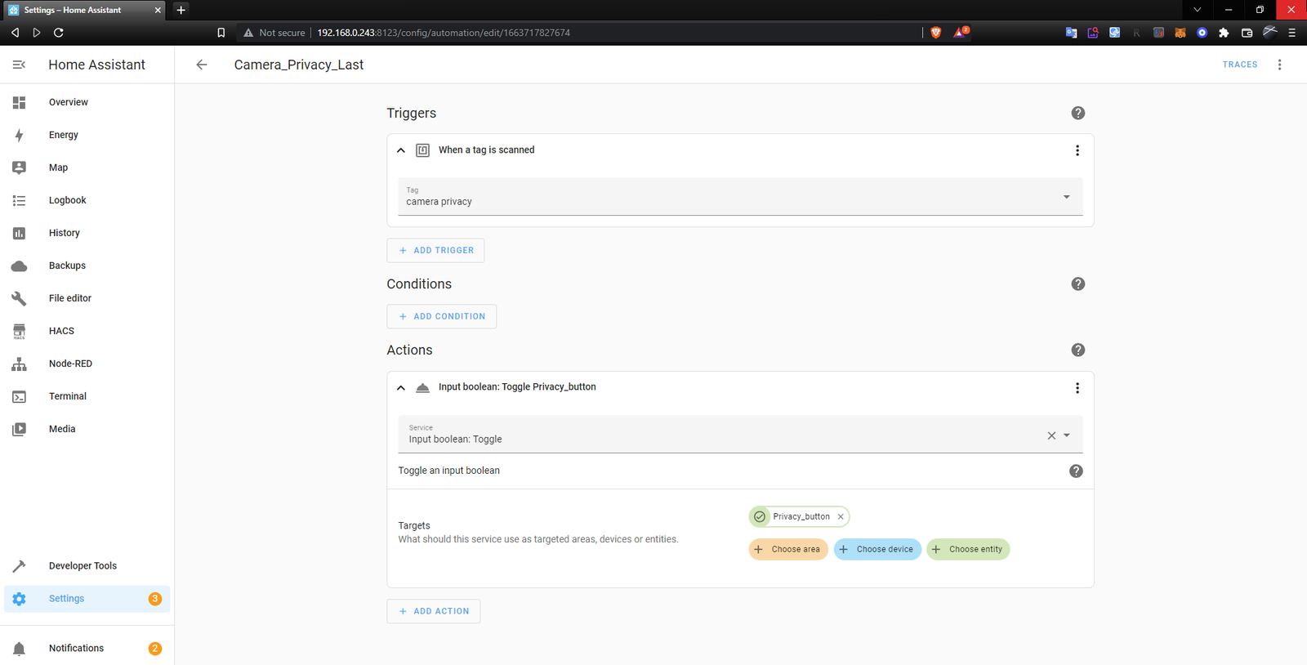The image size is (1307, 665).
Task: Click the Add Trigger button
Action: pos(435,251)
